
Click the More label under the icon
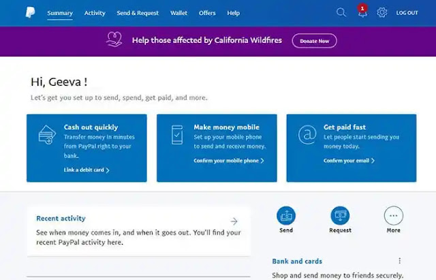coord(394,230)
